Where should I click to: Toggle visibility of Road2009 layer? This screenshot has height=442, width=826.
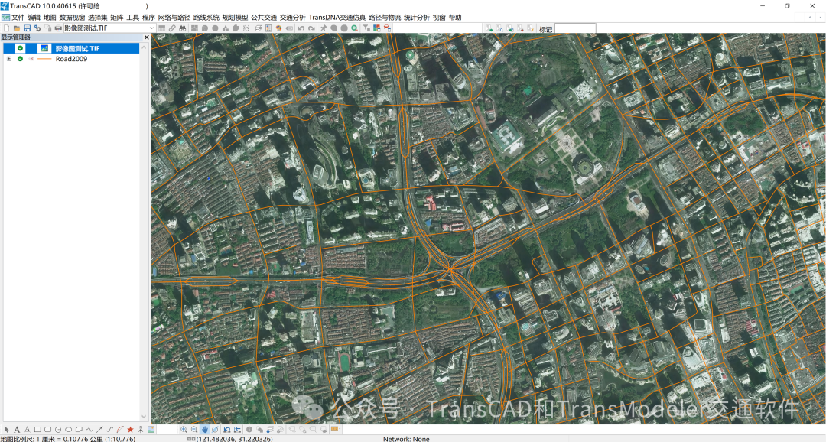pyautogui.click(x=20, y=59)
